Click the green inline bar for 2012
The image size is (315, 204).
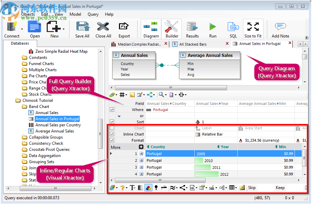pos(207,174)
